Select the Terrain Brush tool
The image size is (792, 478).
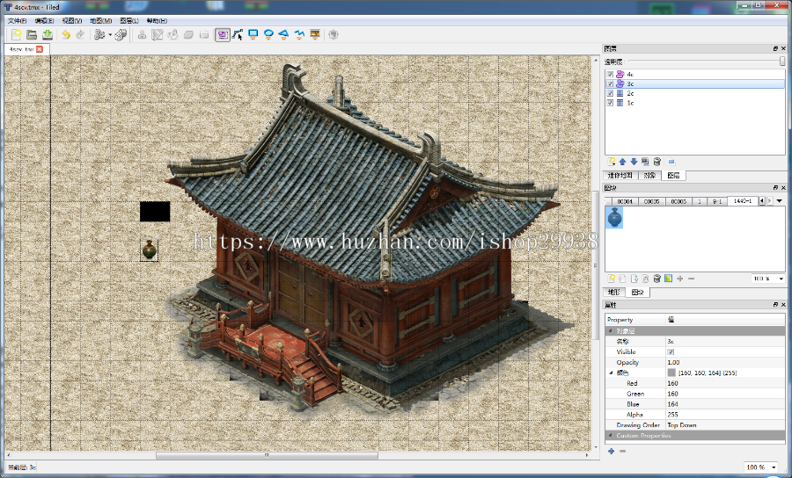(158, 35)
